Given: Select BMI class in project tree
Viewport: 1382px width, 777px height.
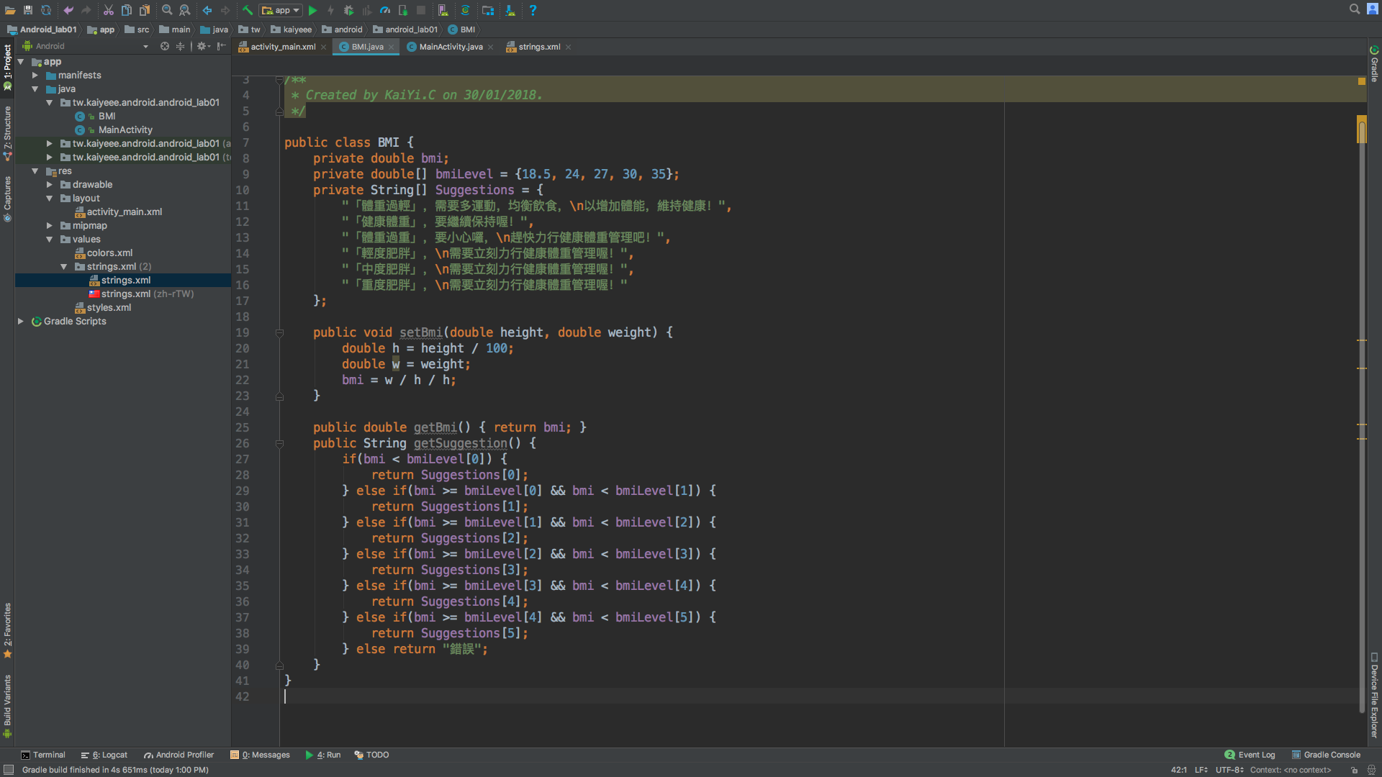Looking at the screenshot, I should (107, 117).
